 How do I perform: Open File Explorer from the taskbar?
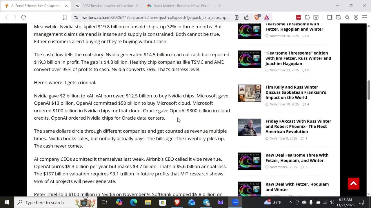coord(148,202)
